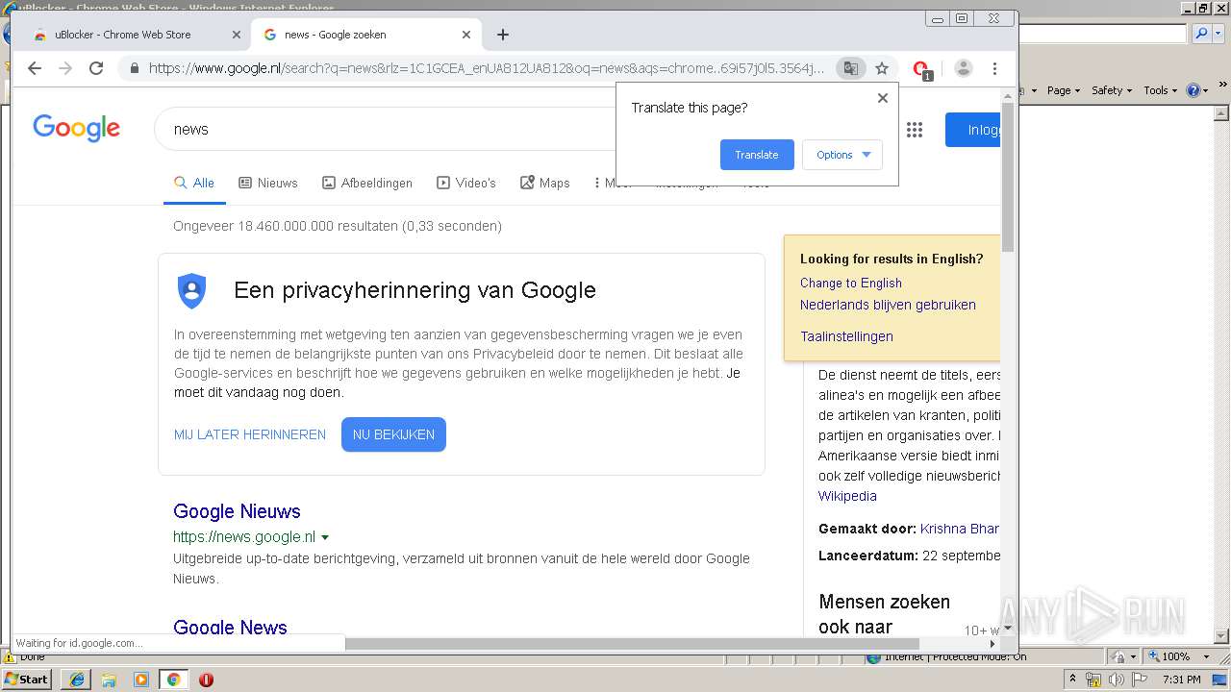This screenshot has width=1231, height=692.
Task: Click the volume speaker tray icon
Action: [1116, 680]
